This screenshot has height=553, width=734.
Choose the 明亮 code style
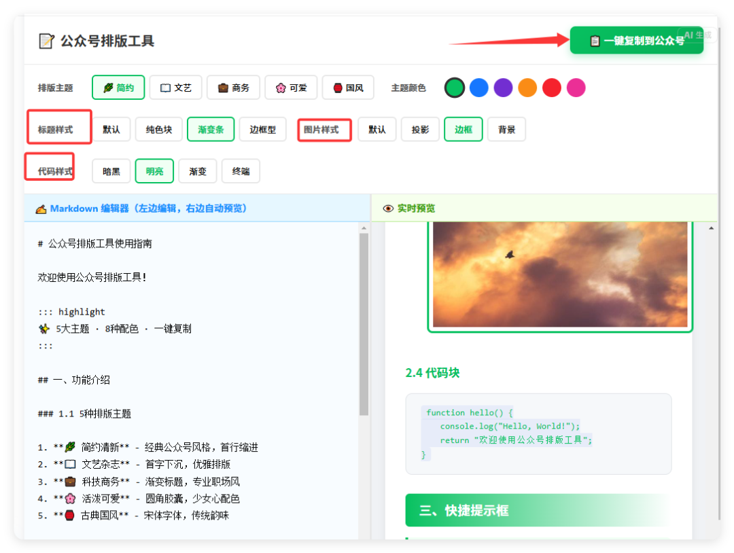[154, 171]
